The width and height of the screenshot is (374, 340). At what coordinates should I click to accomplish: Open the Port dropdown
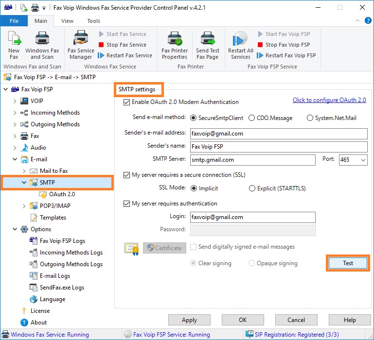tap(363, 160)
